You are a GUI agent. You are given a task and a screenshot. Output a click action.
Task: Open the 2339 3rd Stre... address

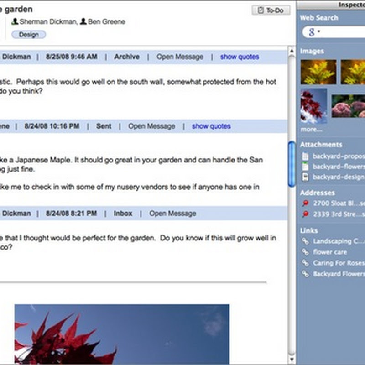click(x=339, y=214)
